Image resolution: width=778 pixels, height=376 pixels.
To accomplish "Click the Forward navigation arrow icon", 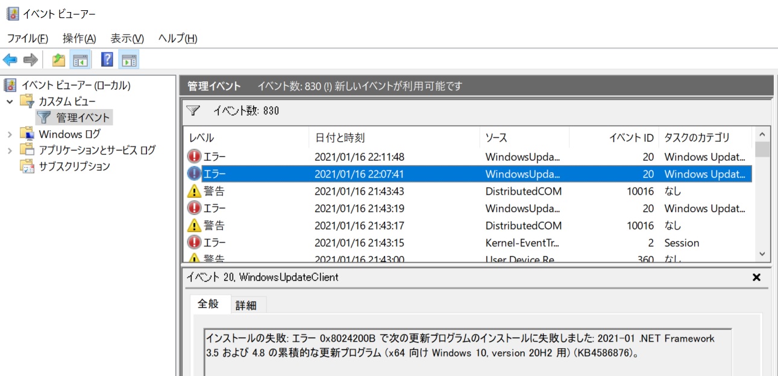I will tap(29, 59).
